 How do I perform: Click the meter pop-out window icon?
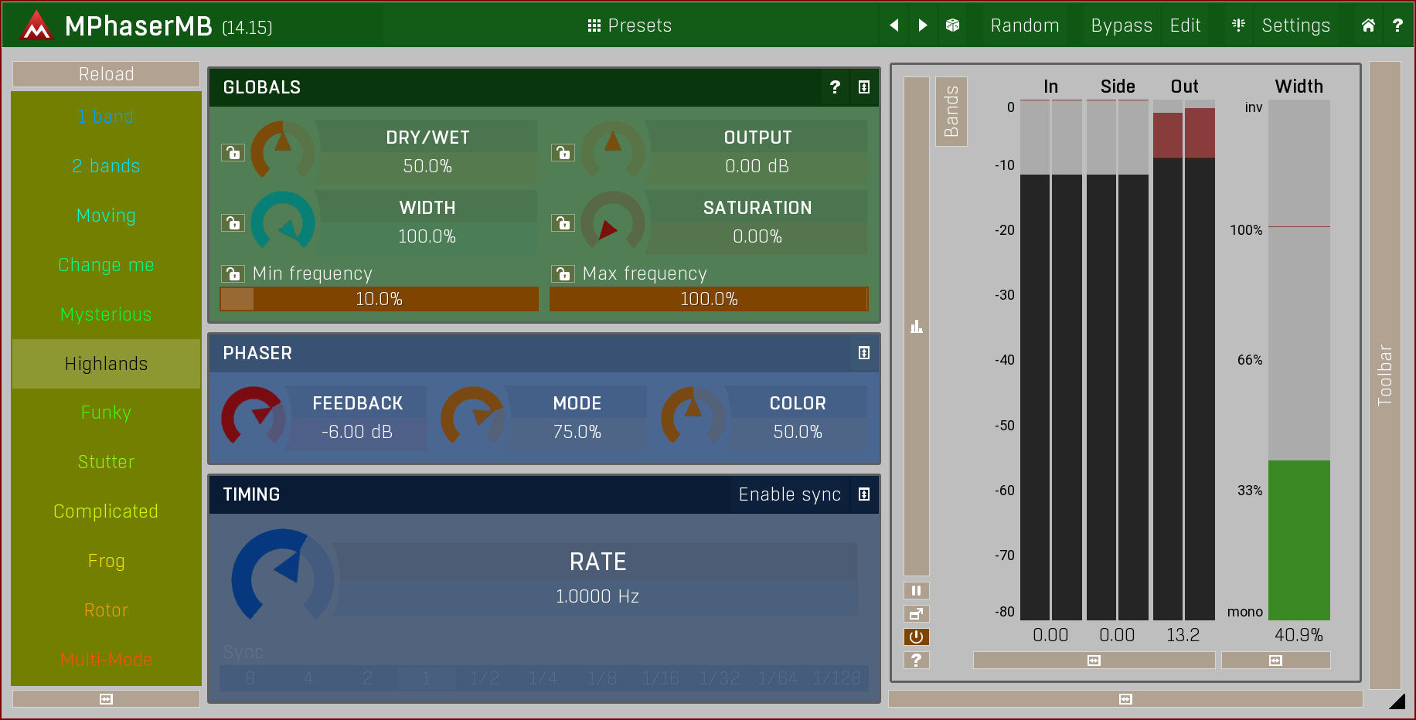(x=916, y=614)
